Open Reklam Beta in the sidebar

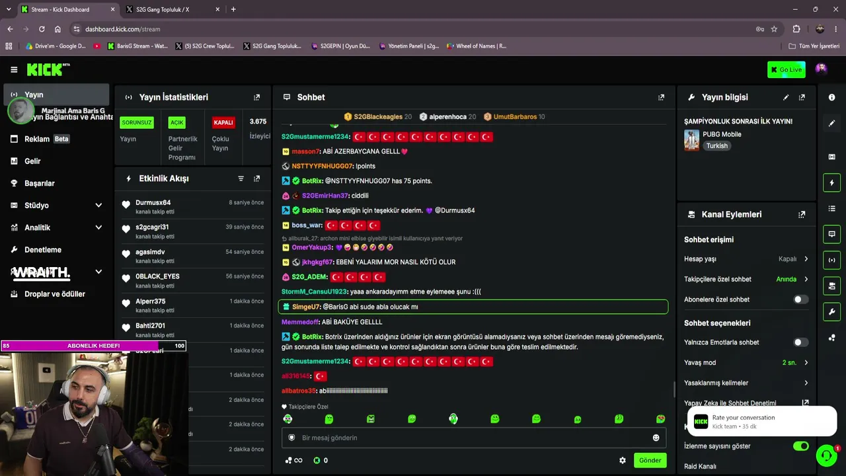(56, 139)
